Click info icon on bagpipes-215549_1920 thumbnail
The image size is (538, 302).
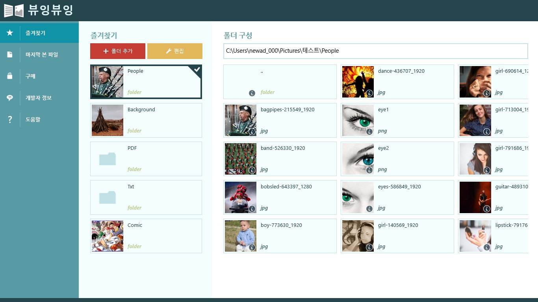click(252, 132)
